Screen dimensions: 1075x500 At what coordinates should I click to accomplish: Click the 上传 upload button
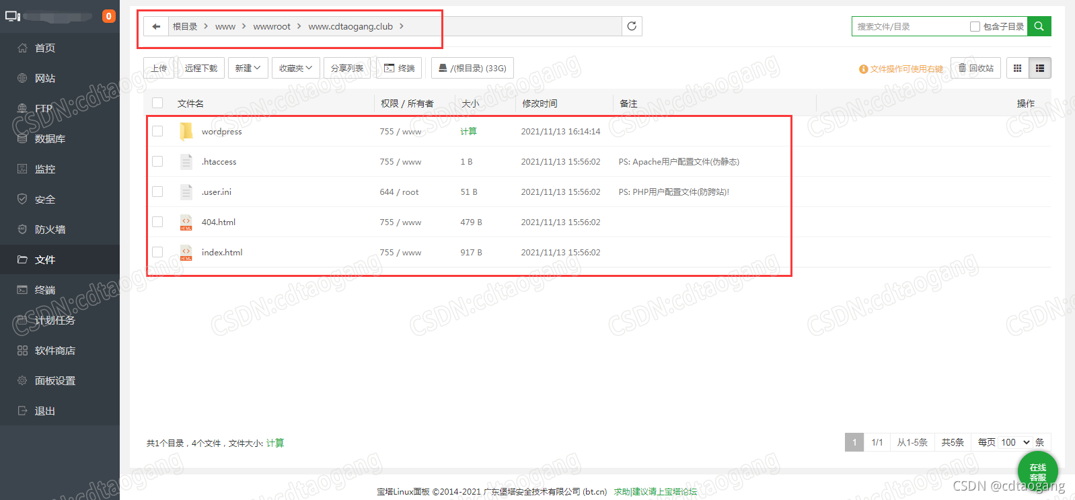(159, 68)
